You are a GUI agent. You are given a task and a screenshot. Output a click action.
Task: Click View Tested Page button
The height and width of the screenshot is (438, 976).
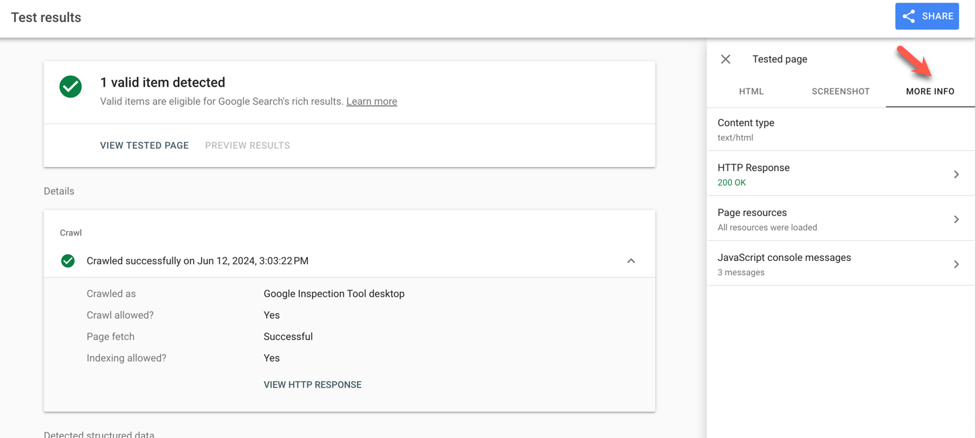pos(144,146)
